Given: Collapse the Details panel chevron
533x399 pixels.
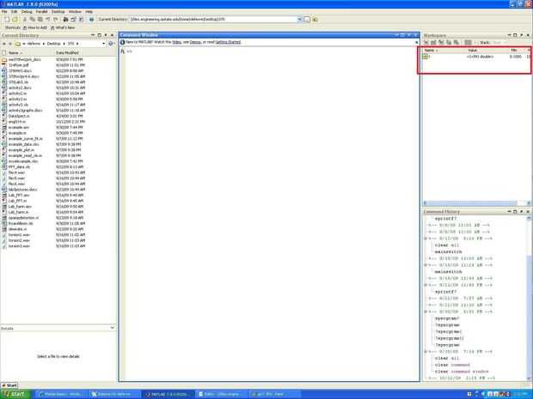Looking at the screenshot, I should click(112, 328).
